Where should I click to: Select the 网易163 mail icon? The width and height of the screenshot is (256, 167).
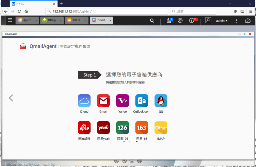pos(142,127)
